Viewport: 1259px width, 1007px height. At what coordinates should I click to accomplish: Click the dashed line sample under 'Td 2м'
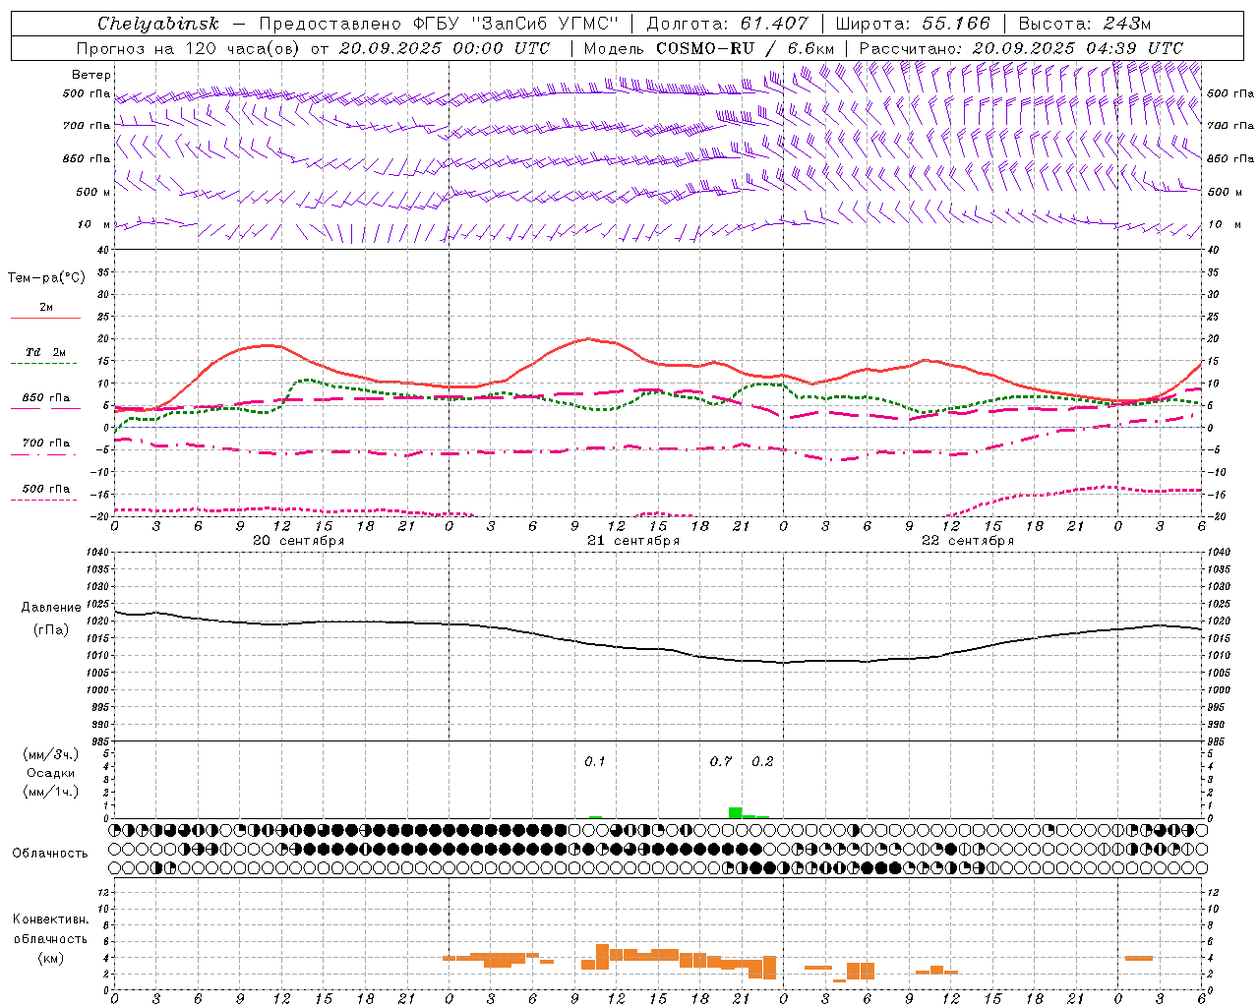[x=44, y=364]
